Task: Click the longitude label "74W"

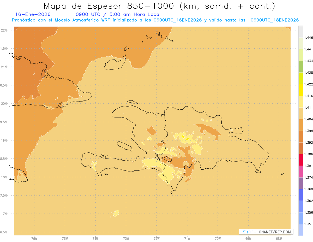Action: [x=95, y=238]
